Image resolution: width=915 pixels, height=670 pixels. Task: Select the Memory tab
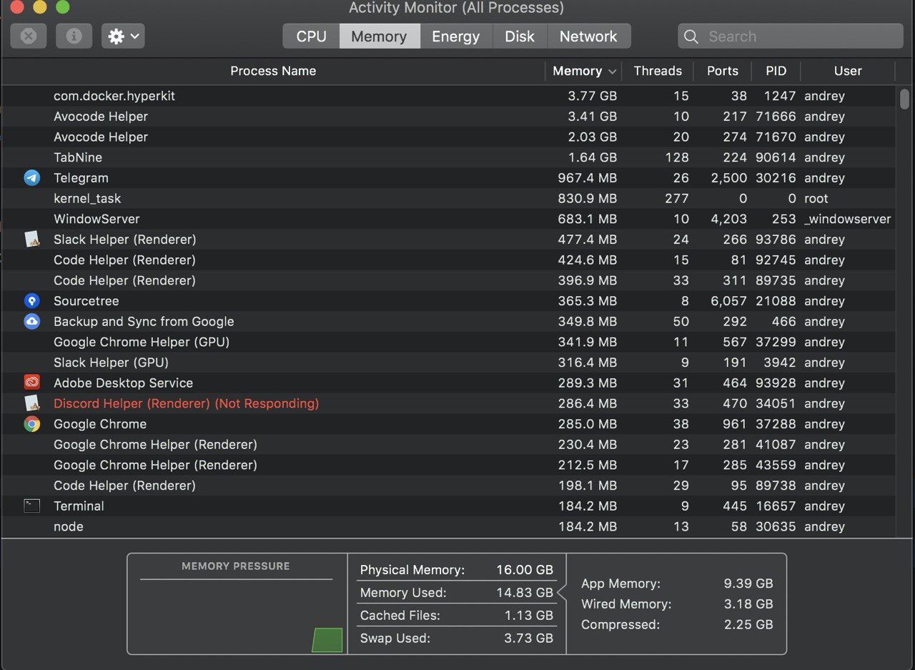tap(379, 36)
